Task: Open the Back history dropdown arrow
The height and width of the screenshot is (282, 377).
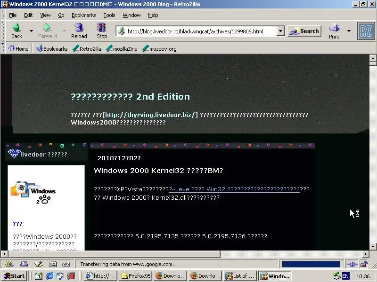Action: pos(31,31)
